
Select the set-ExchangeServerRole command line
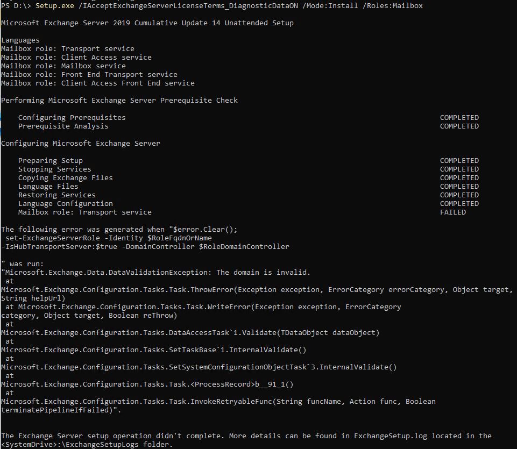[109, 238]
